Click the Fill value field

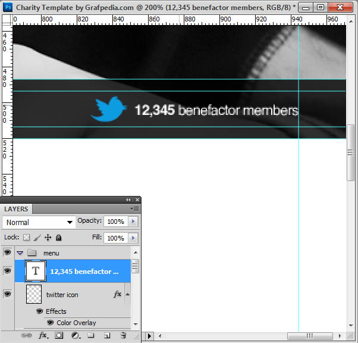tap(115, 238)
